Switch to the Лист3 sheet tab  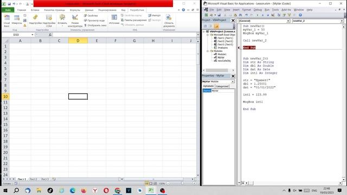click(45, 179)
